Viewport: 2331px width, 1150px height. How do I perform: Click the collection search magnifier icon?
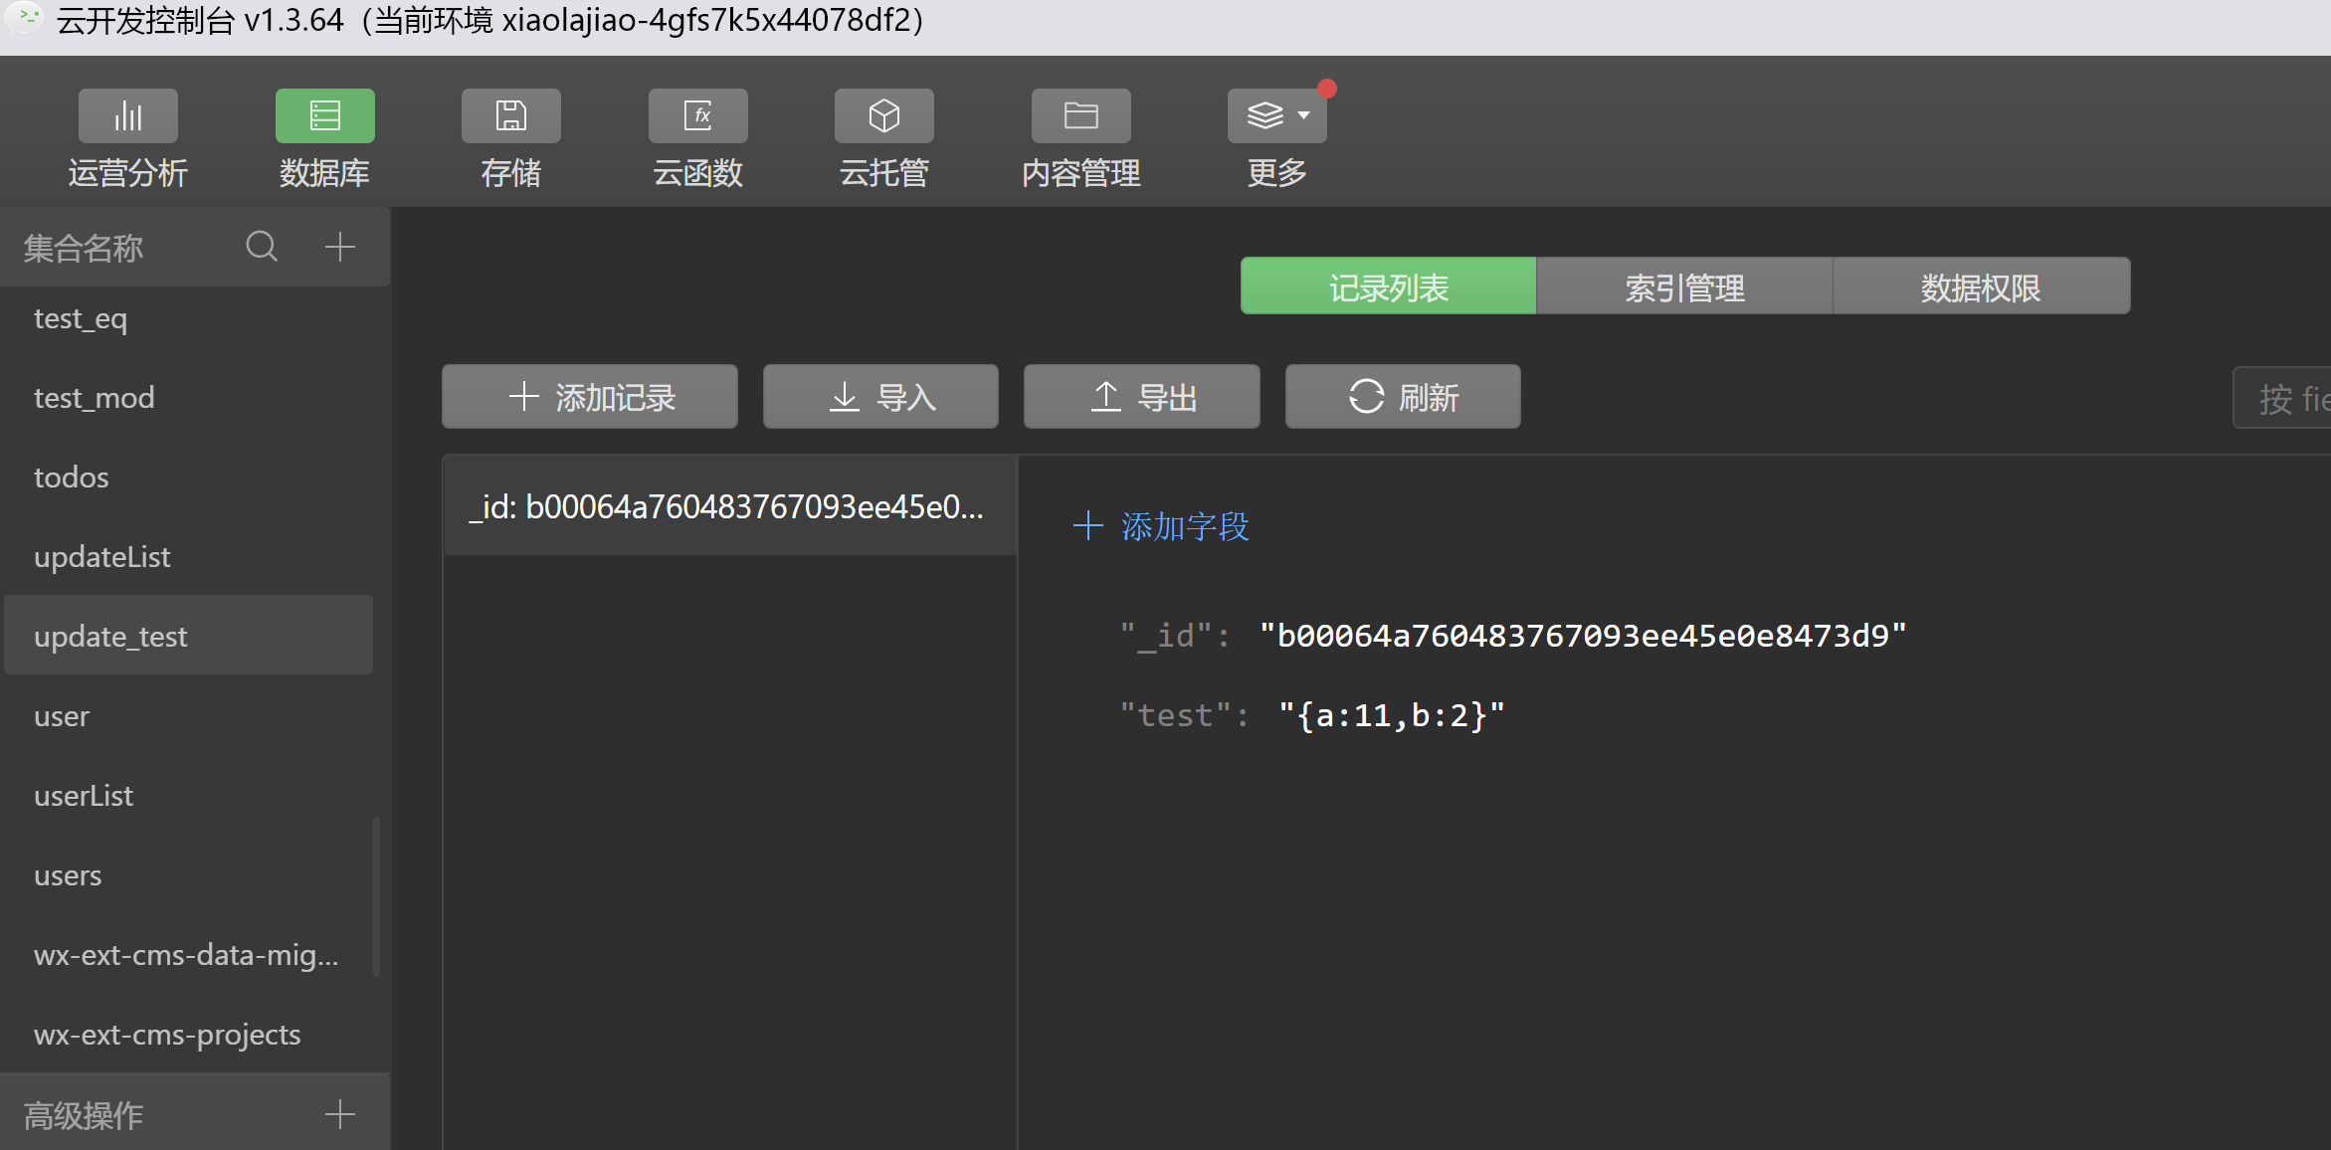[x=262, y=247]
